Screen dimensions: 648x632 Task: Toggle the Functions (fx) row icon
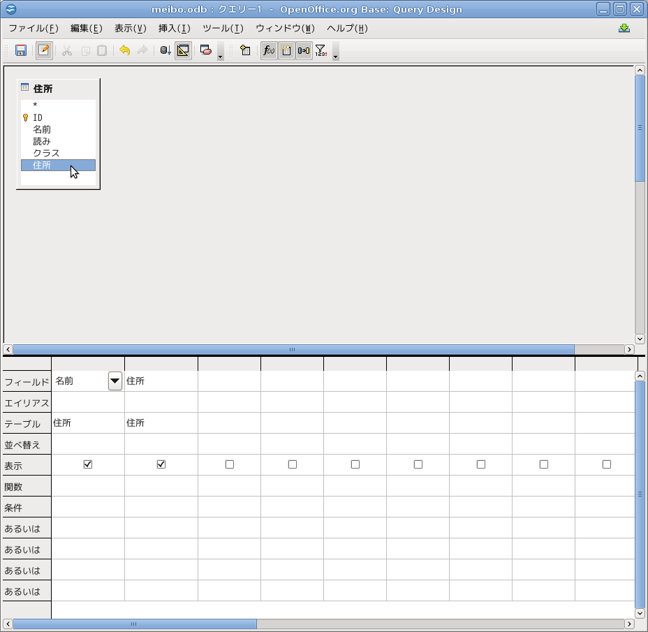(x=269, y=50)
